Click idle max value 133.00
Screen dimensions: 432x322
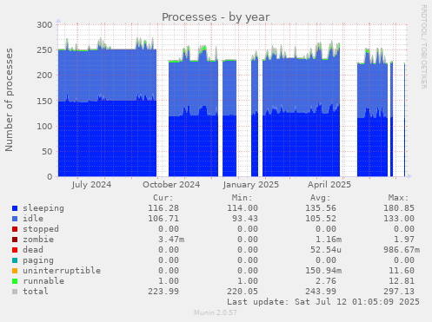pyautogui.click(x=399, y=219)
